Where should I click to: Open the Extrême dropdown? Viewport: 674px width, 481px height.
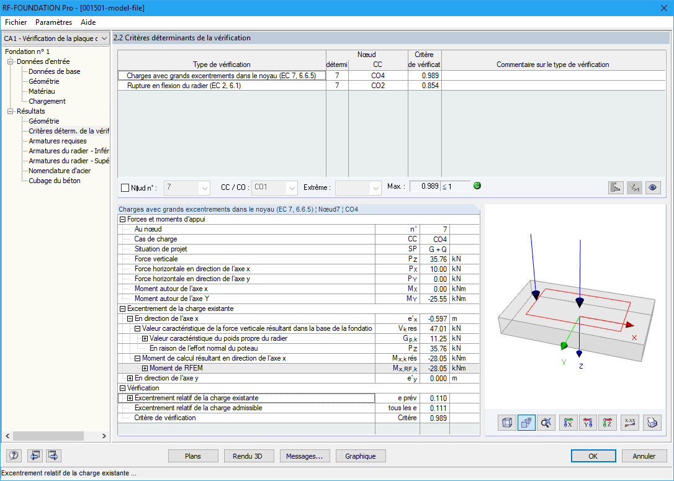click(376, 188)
